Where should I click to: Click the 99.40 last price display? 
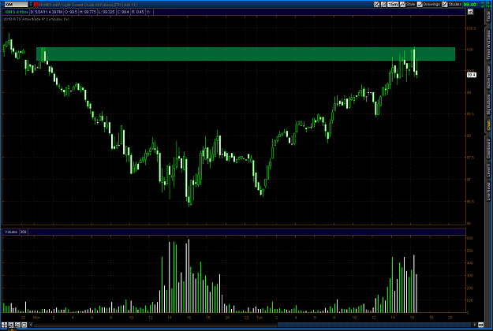470,5
